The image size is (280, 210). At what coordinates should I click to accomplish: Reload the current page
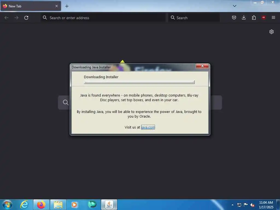pyautogui.click(x=26, y=18)
